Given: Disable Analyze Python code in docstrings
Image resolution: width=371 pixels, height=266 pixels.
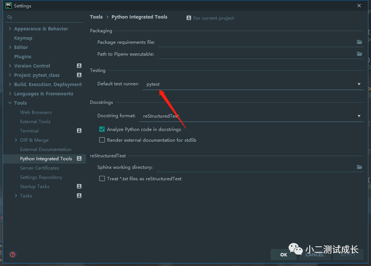Looking at the screenshot, I should tap(102, 129).
